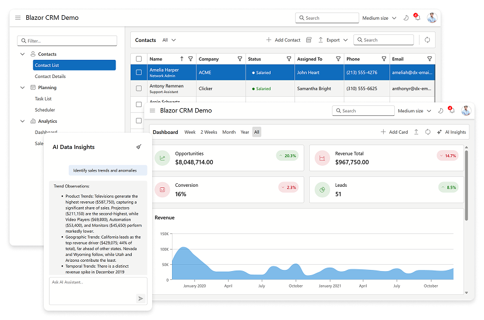Open Task List in sidebar
The width and height of the screenshot is (484, 320).
click(43, 98)
